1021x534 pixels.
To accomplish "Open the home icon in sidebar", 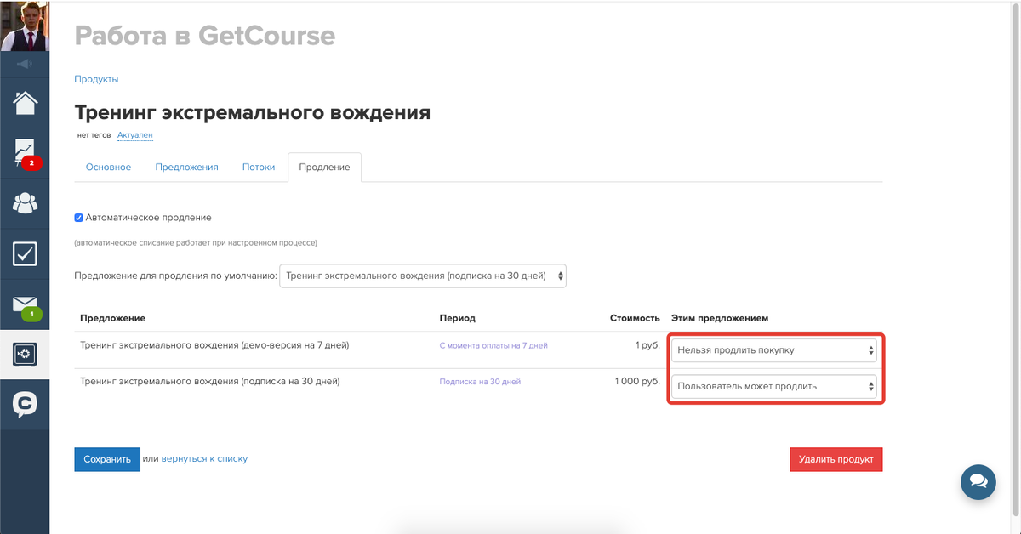I will click(25, 102).
